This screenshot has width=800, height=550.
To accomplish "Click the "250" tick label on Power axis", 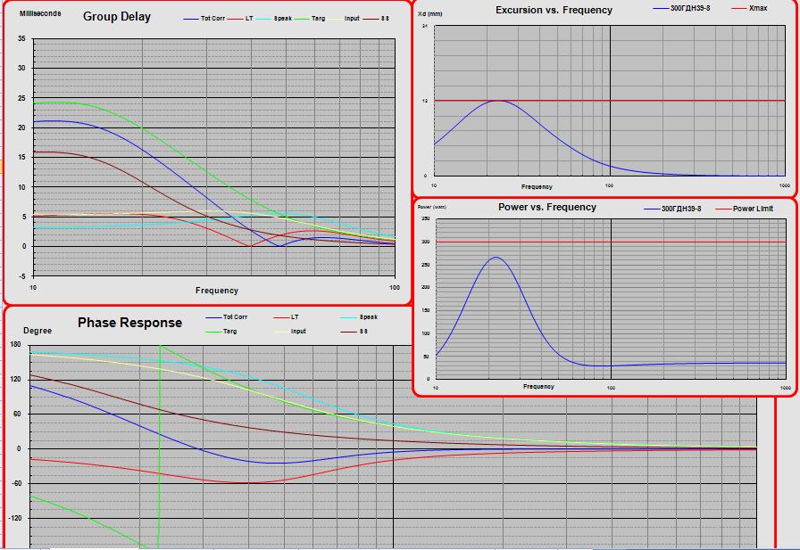I will pyautogui.click(x=426, y=265).
